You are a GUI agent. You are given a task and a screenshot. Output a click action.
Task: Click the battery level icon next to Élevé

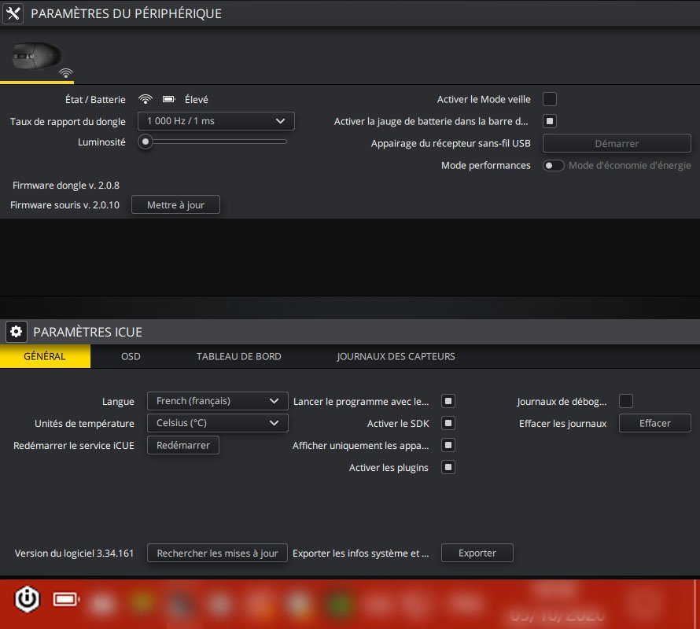[168, 100]
